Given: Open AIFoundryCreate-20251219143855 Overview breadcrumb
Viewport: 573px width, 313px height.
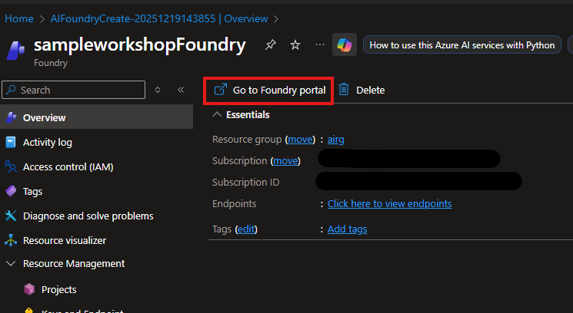Looking at the screenshot, I should tap(159, 18).
